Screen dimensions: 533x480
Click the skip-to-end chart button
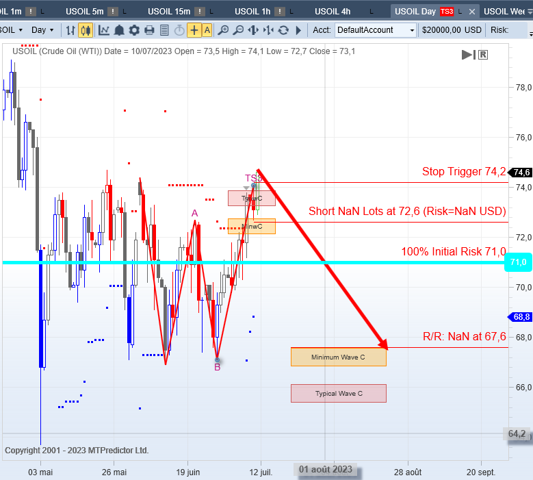tap(469, 55)
